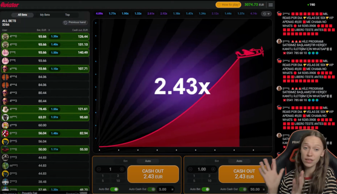337x194 pixels.
Task: Click How to play? button
Action: tap(228, 5)
